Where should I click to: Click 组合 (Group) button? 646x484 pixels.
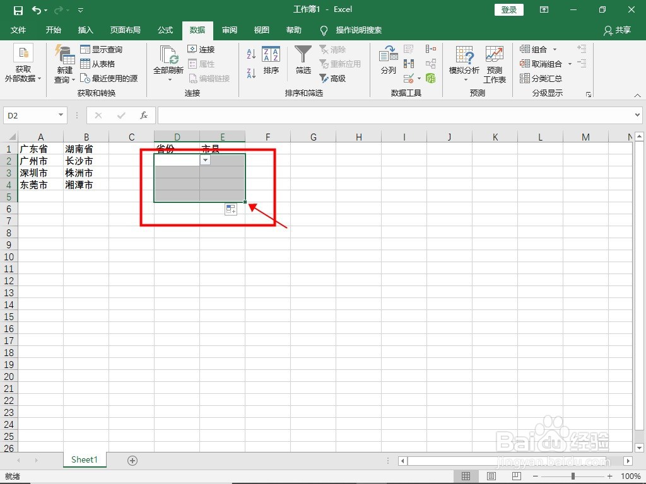[533, 49]
